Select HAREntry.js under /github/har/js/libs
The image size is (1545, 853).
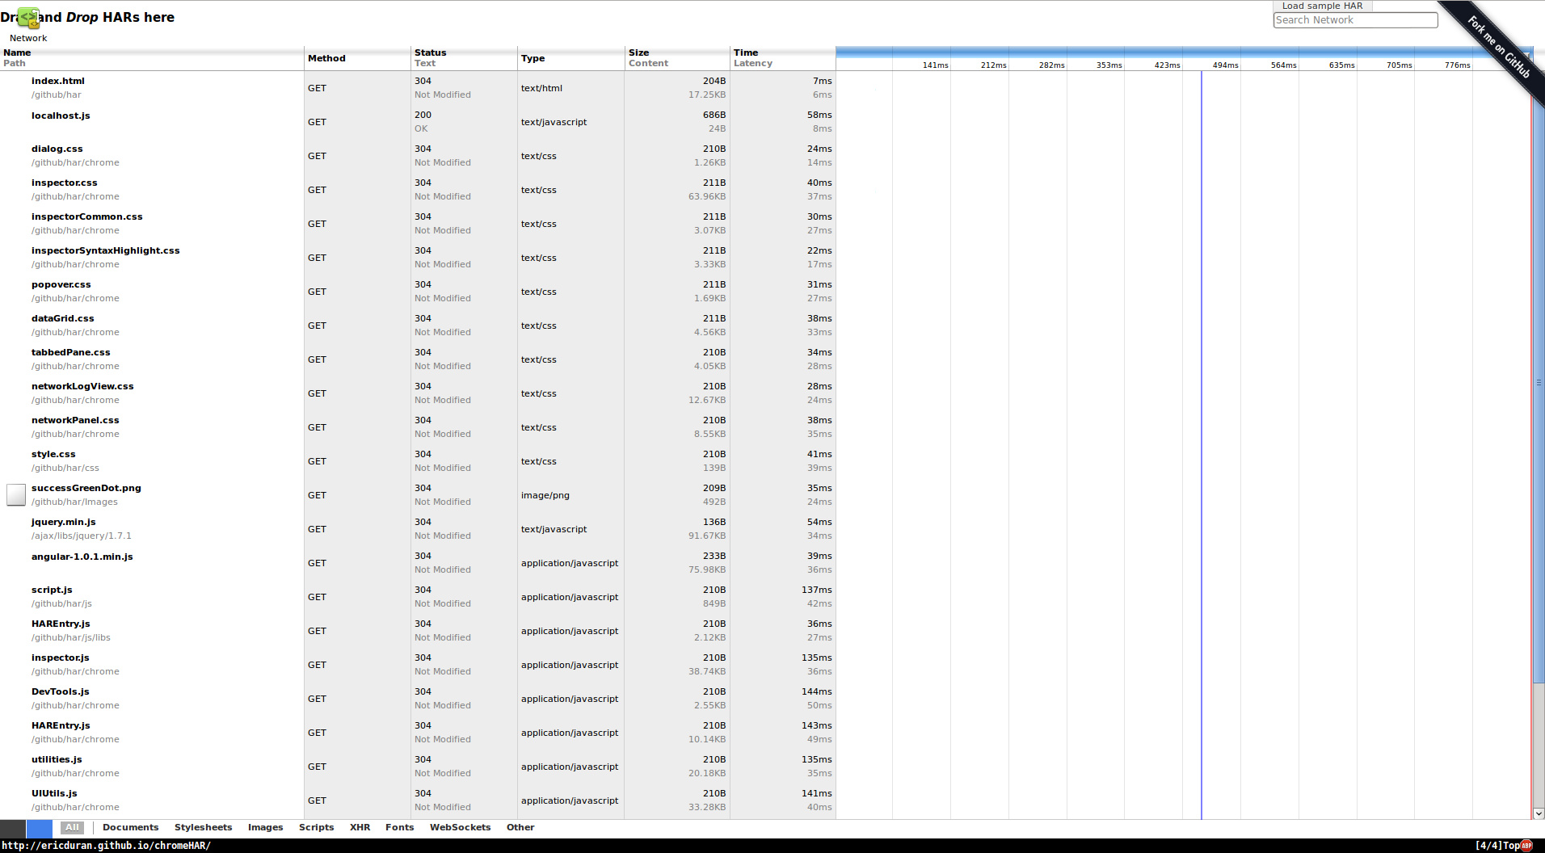tap(61, 624)
